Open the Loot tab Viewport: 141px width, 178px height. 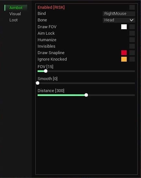tap(13, 20)
